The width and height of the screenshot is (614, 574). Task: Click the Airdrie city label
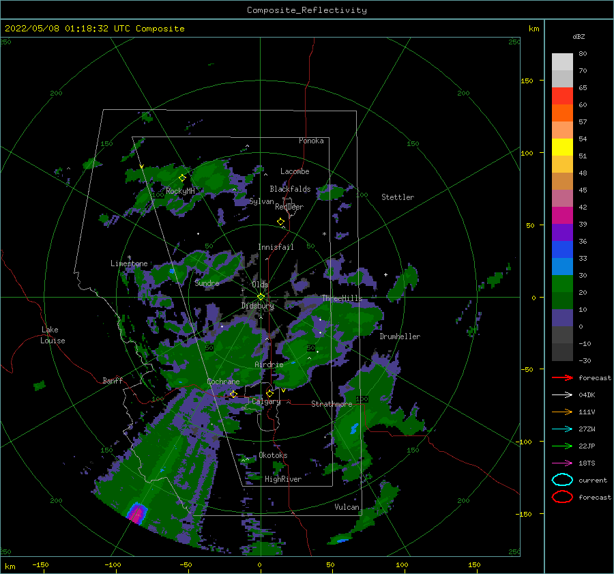click(269, 364)
